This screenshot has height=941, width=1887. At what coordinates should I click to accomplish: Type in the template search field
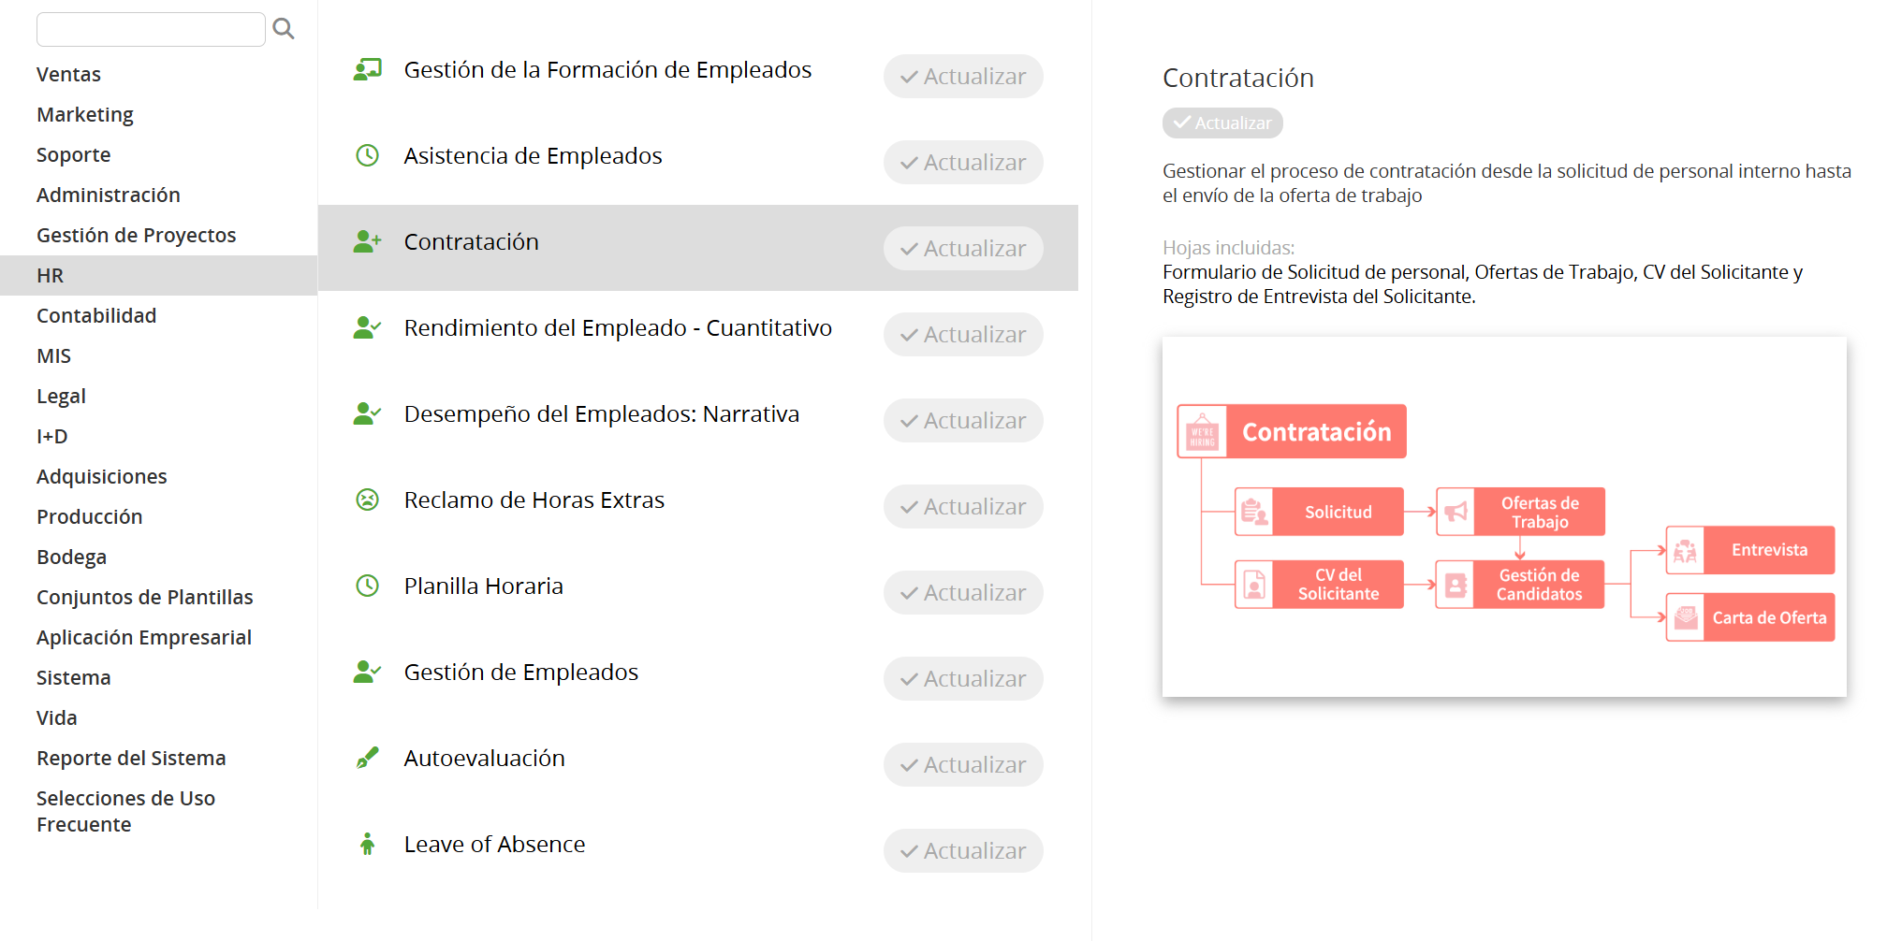(x=151, y=29)
